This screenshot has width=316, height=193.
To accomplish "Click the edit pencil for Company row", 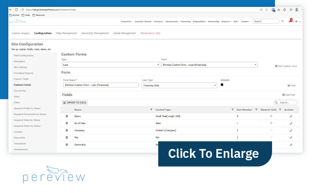I will click(x=291, y=130).
